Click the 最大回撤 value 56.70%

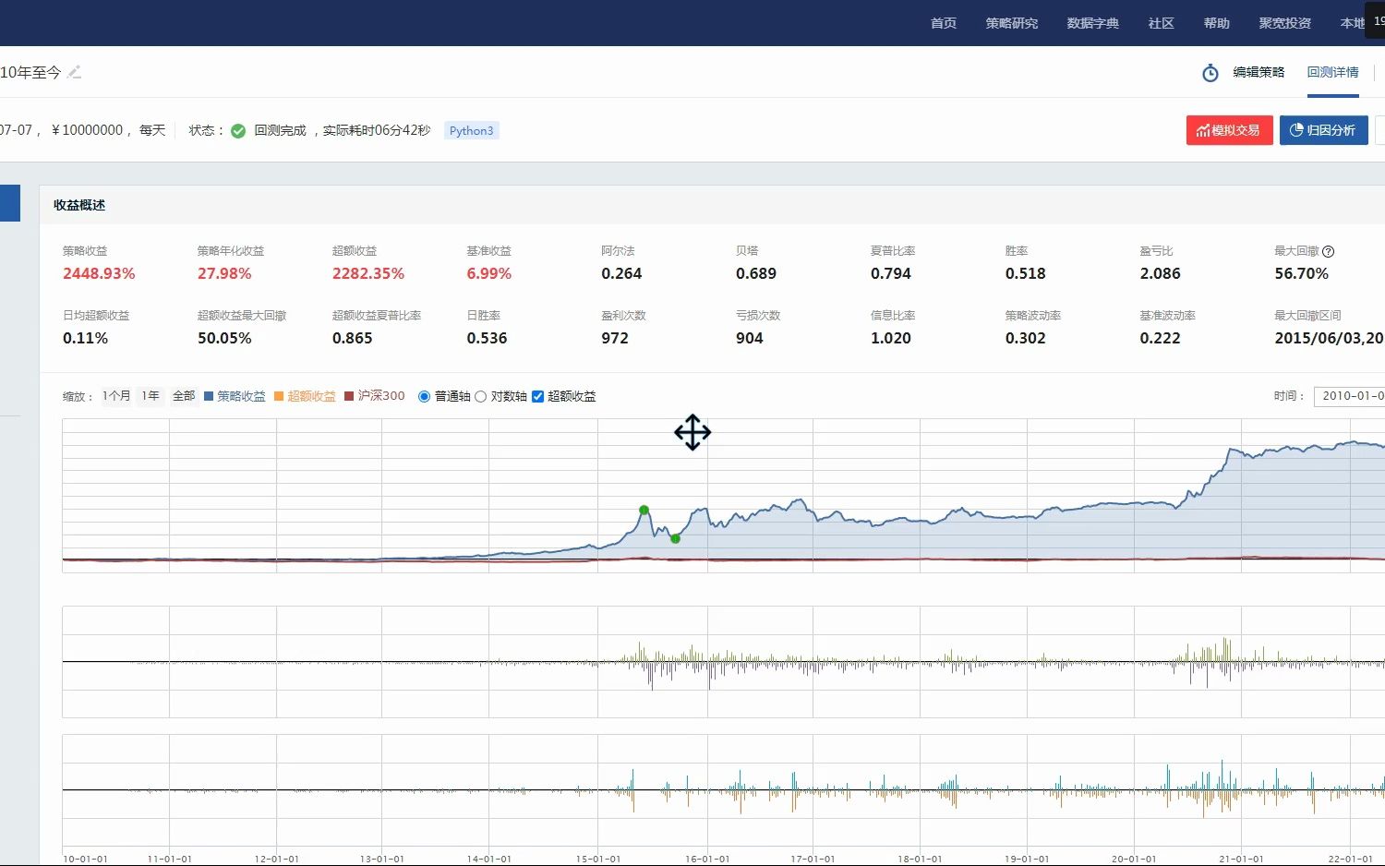(1301, 274)
